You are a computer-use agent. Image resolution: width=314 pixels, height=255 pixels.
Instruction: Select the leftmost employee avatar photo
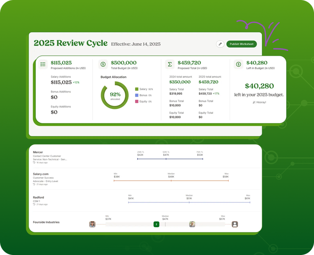pos(92,224)
